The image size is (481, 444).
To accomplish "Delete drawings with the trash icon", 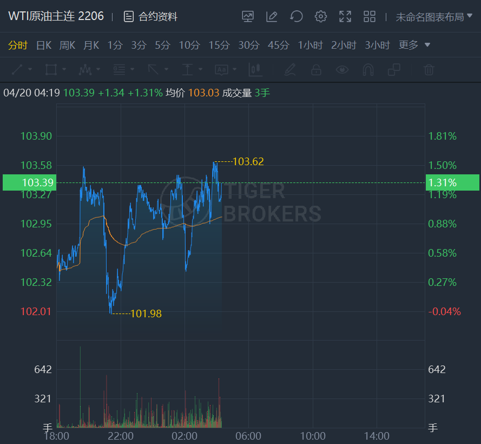I will (429, 69).
